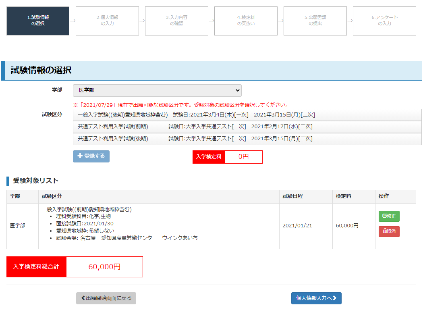Click the 理科受験科目:化学,生物 list item

83,216
